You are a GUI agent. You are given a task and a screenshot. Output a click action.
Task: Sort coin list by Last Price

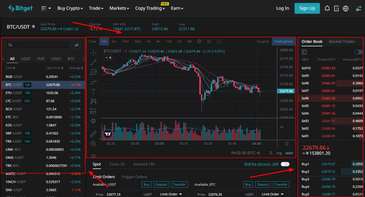point(55,68)
